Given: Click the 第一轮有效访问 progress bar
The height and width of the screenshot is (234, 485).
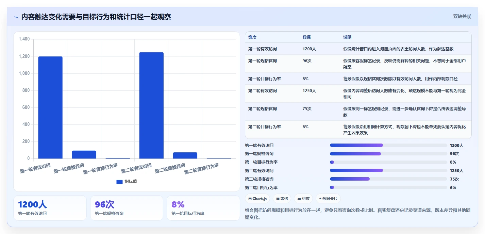Looking at the screenshot, I should (388, 145).
